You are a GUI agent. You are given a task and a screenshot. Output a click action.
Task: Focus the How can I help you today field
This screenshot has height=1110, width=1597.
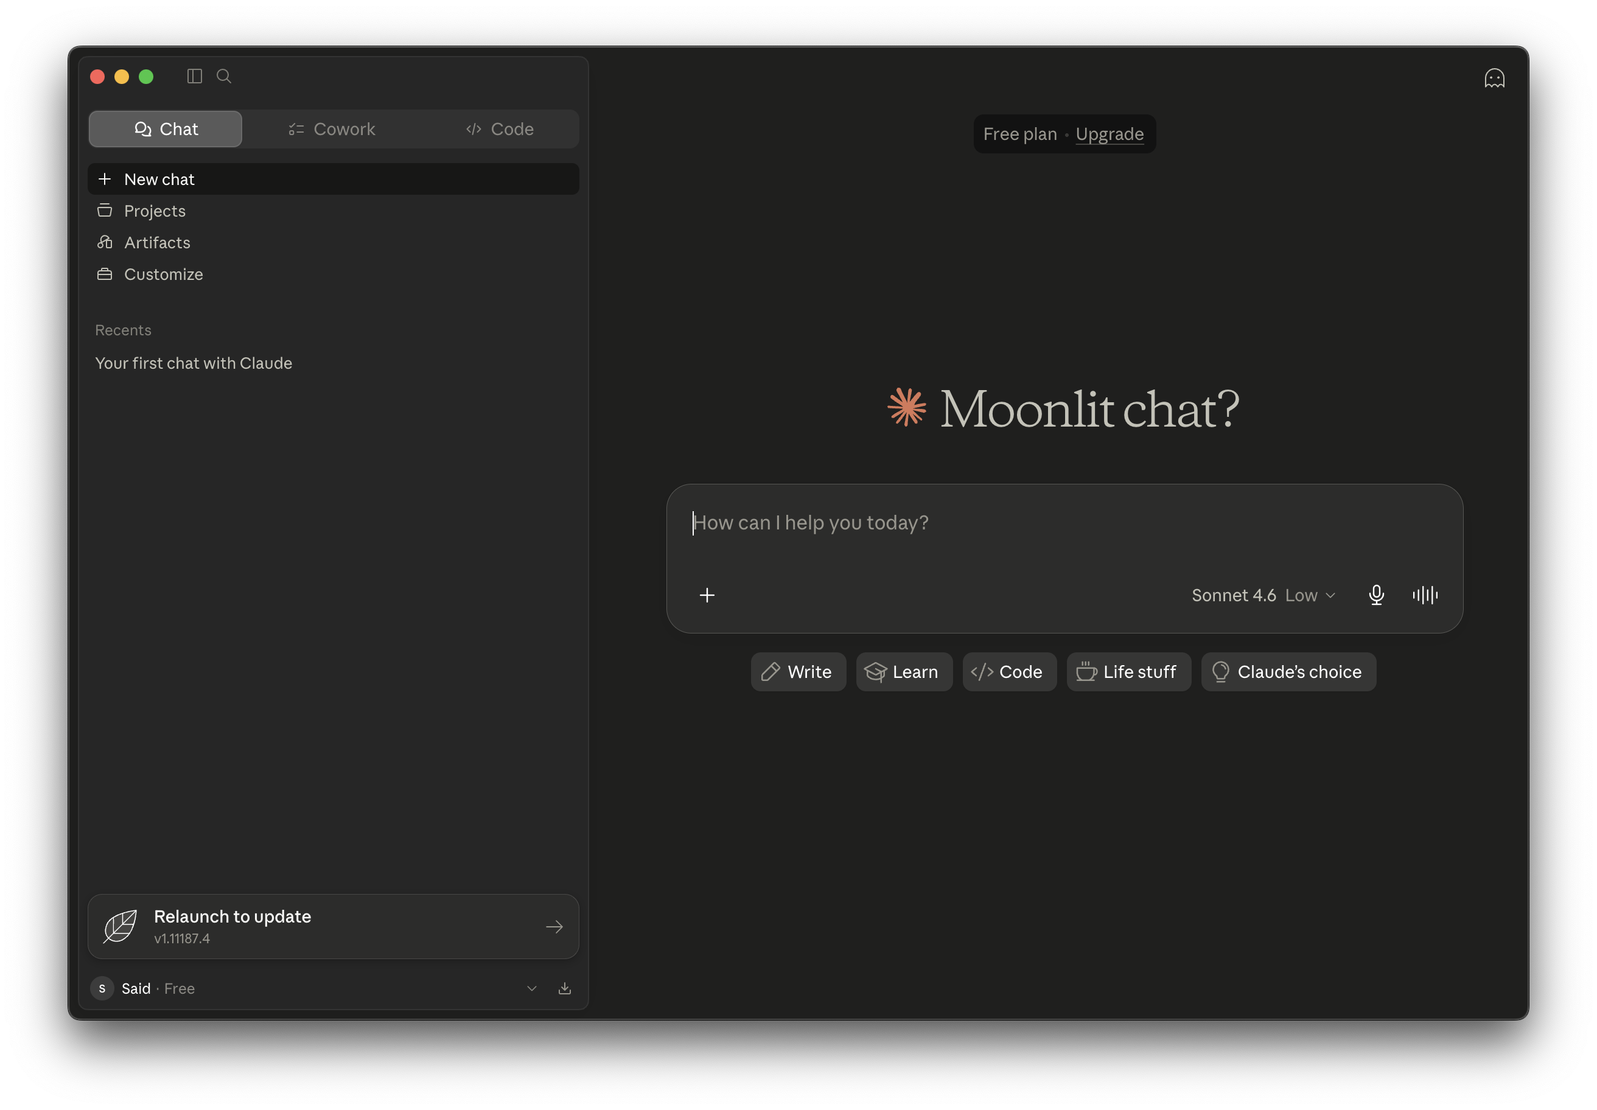(x=1064, y=523)
